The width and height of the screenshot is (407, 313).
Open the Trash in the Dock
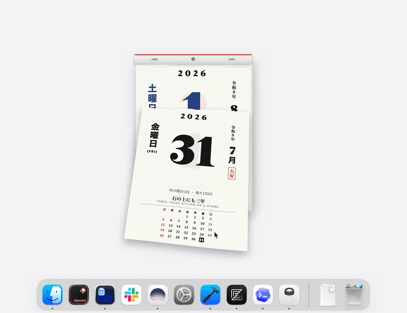point(354,295)
